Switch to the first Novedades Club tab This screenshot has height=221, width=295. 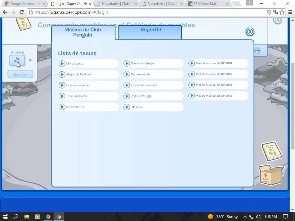(116, 4)
